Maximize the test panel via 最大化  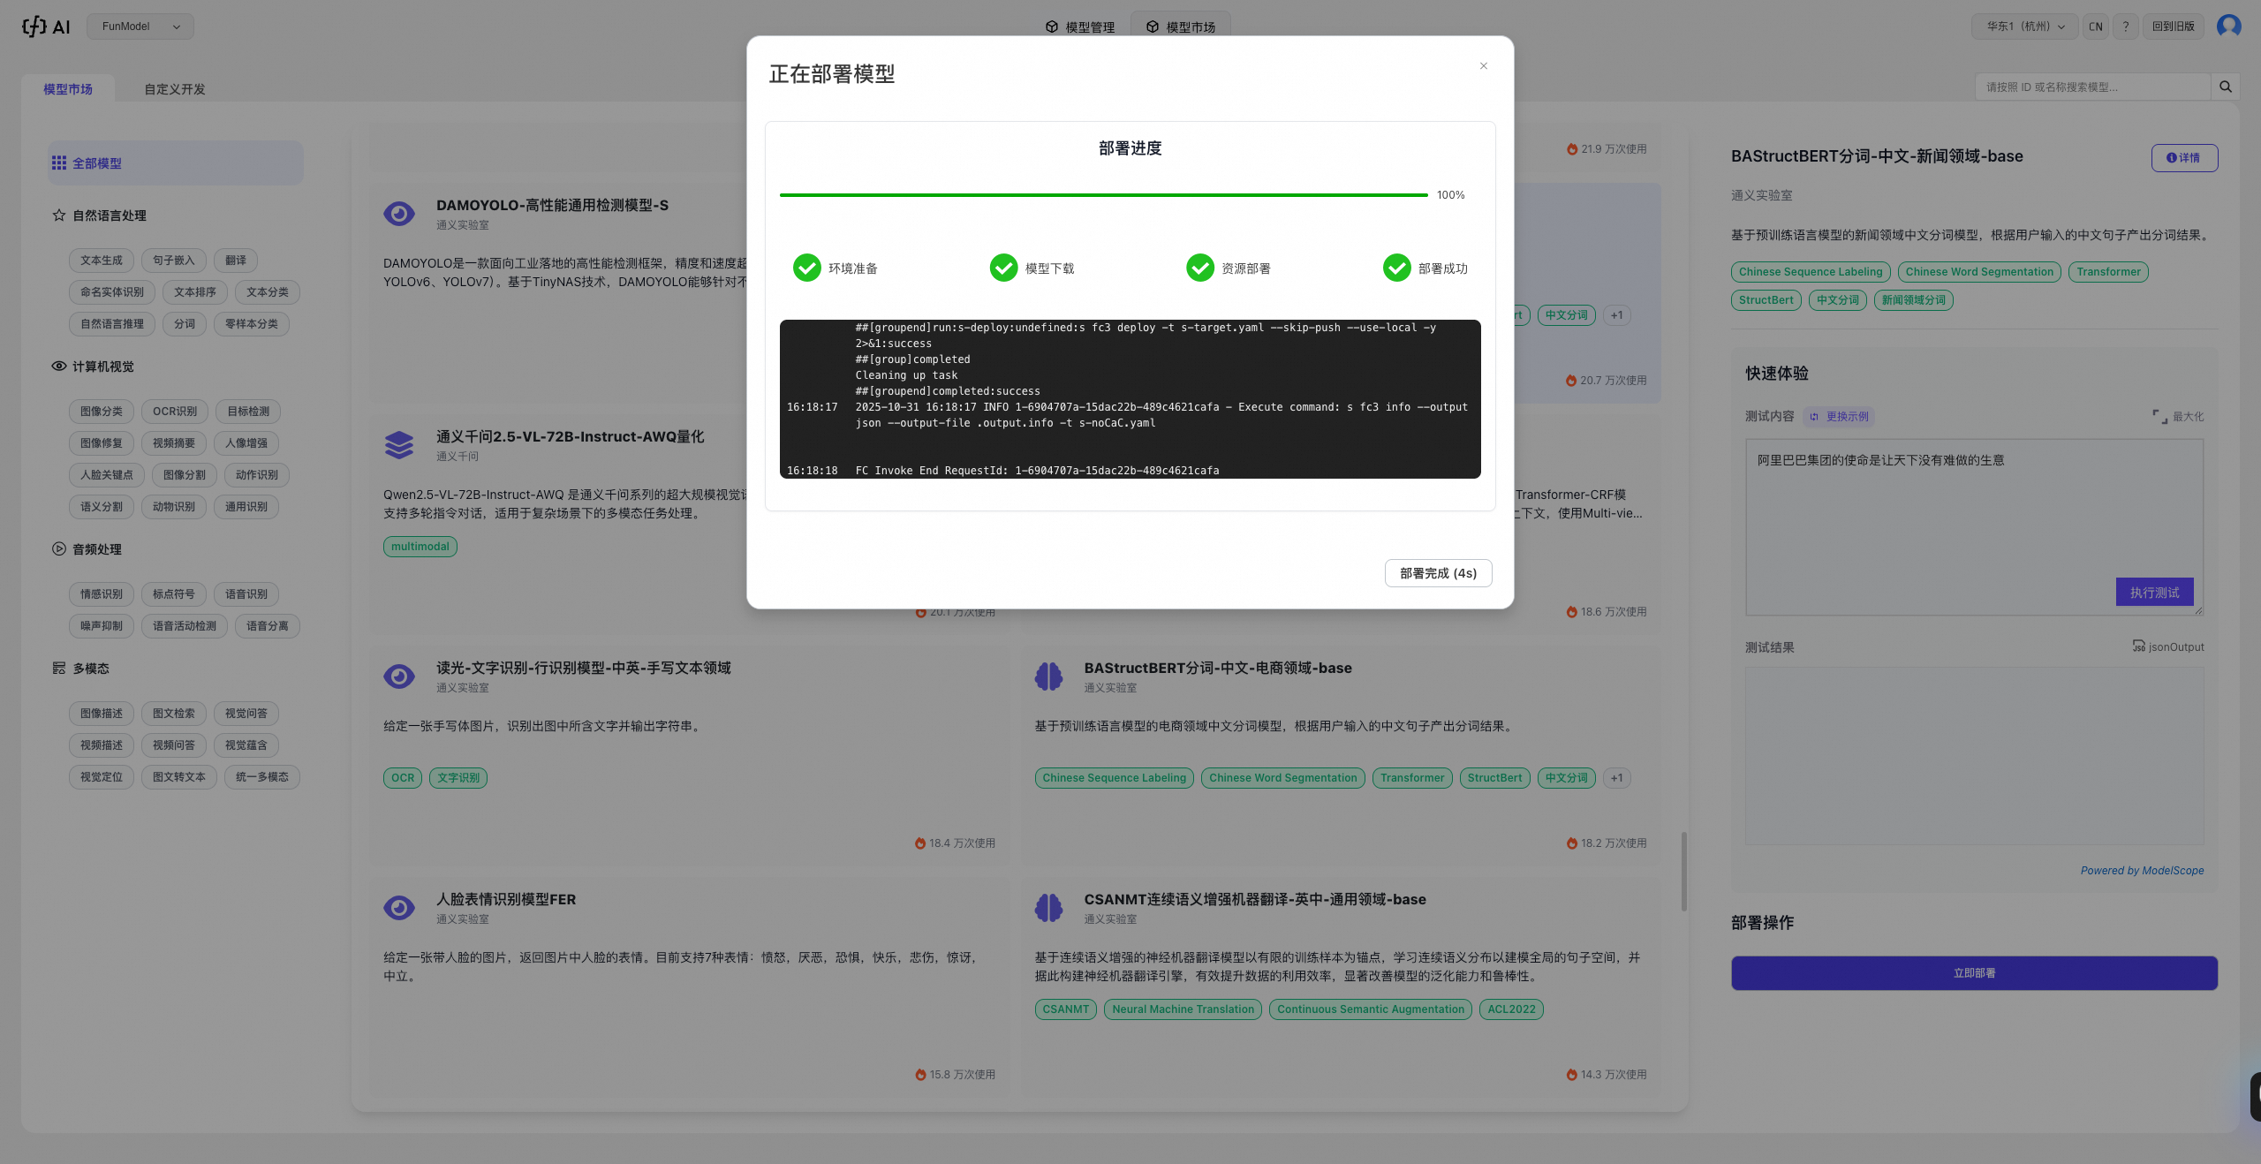click(2178, 417)
